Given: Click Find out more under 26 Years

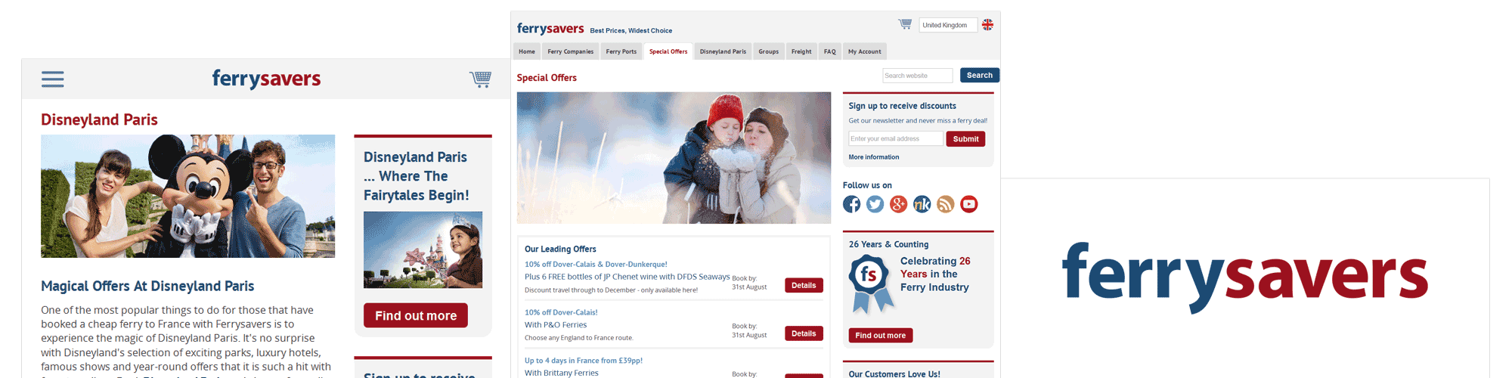Looking at the screenshot, I should click(881, 336).
